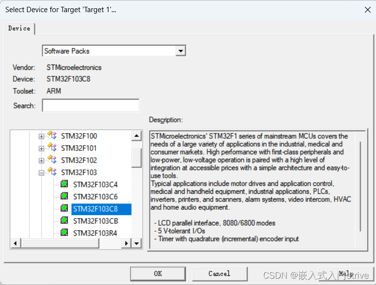
Task: Click the device tree scroll-right arrow
Action: coord(126,243)
